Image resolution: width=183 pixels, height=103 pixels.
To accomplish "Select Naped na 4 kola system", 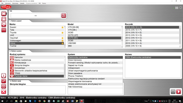I will click(95, 65).
